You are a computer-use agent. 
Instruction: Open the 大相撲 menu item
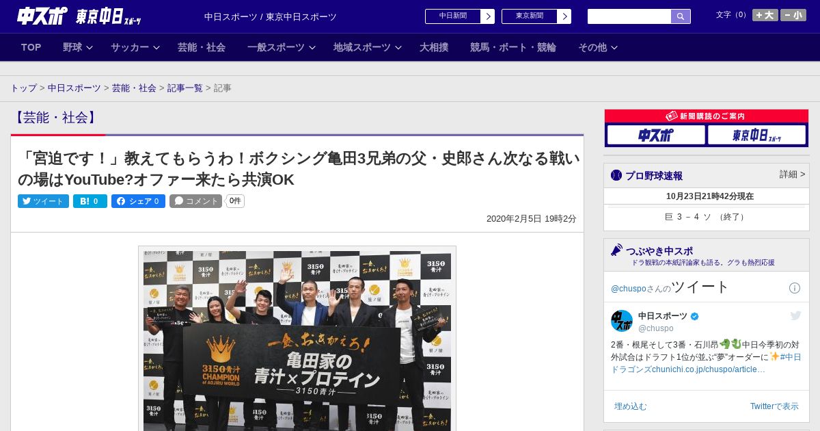pyautogui.click(x=434, y=47)
